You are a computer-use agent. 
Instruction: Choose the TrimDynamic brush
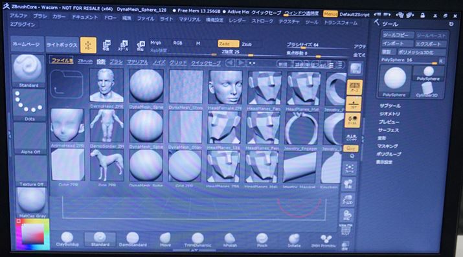198,240
